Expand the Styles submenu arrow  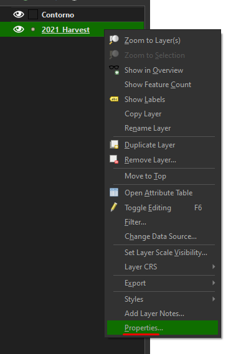(214, 299)
